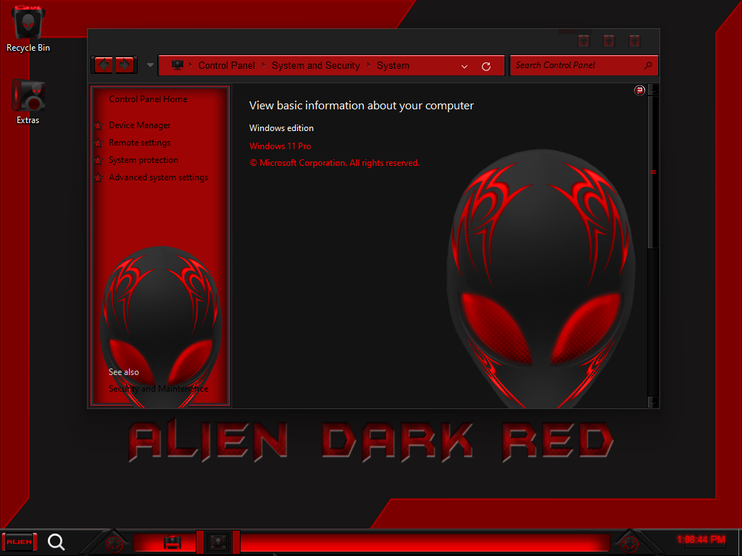Select System and Security breadcrumb

(x=316, y=65)
